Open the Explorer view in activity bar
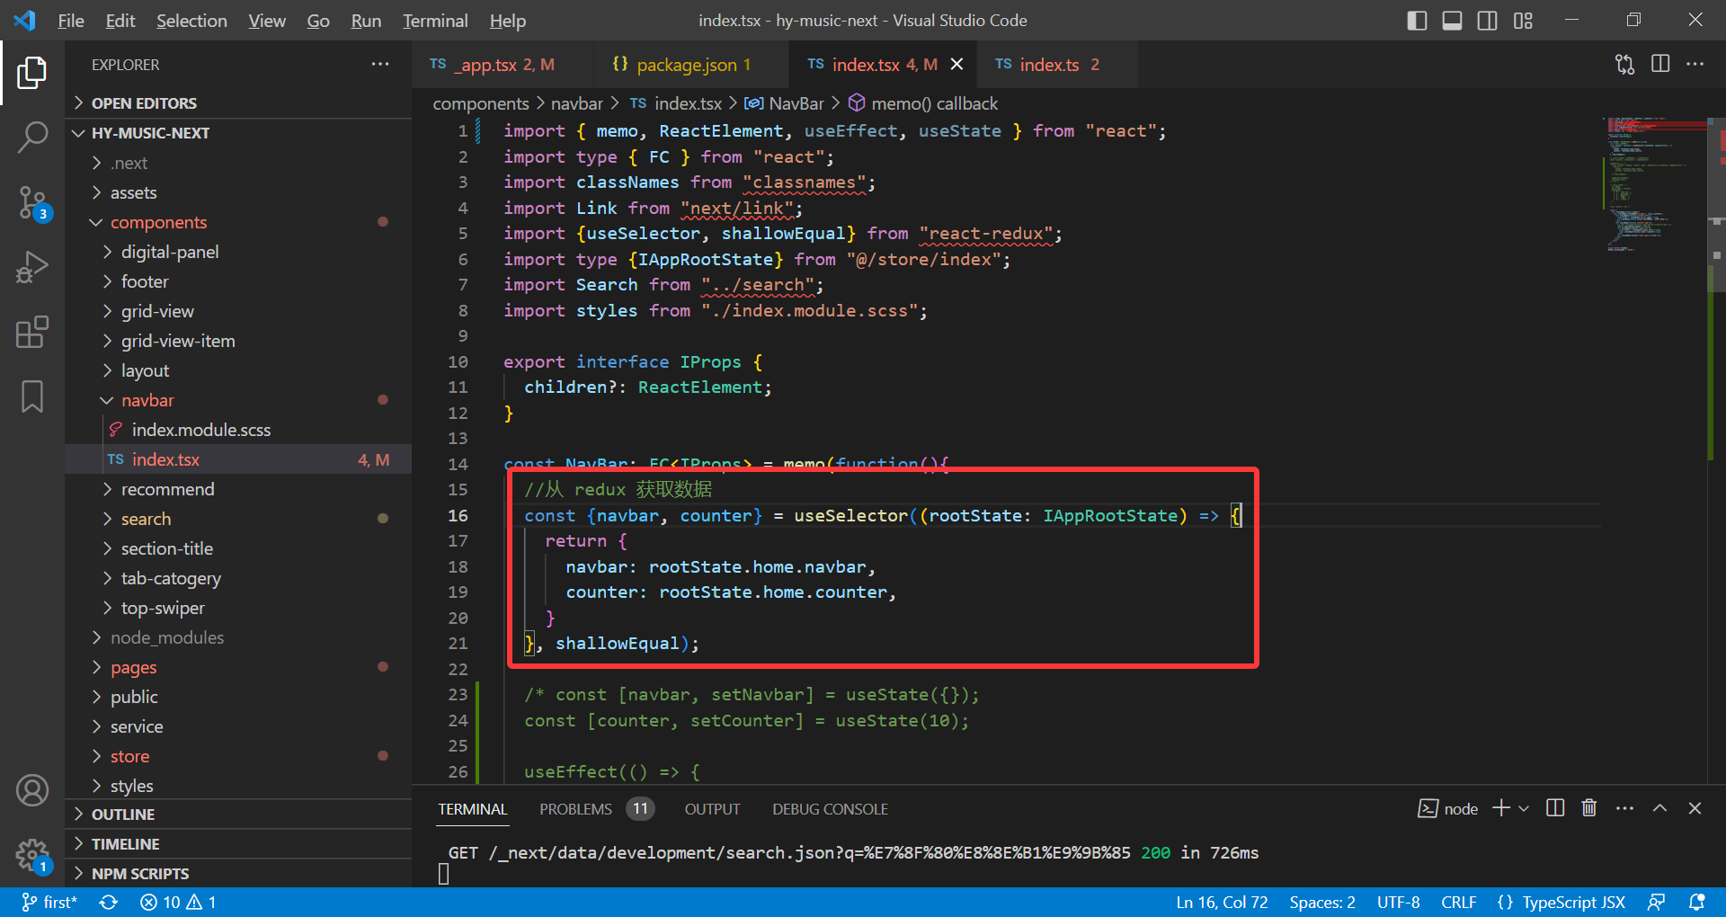1726x917 pixels. click(x=32, y=73)
